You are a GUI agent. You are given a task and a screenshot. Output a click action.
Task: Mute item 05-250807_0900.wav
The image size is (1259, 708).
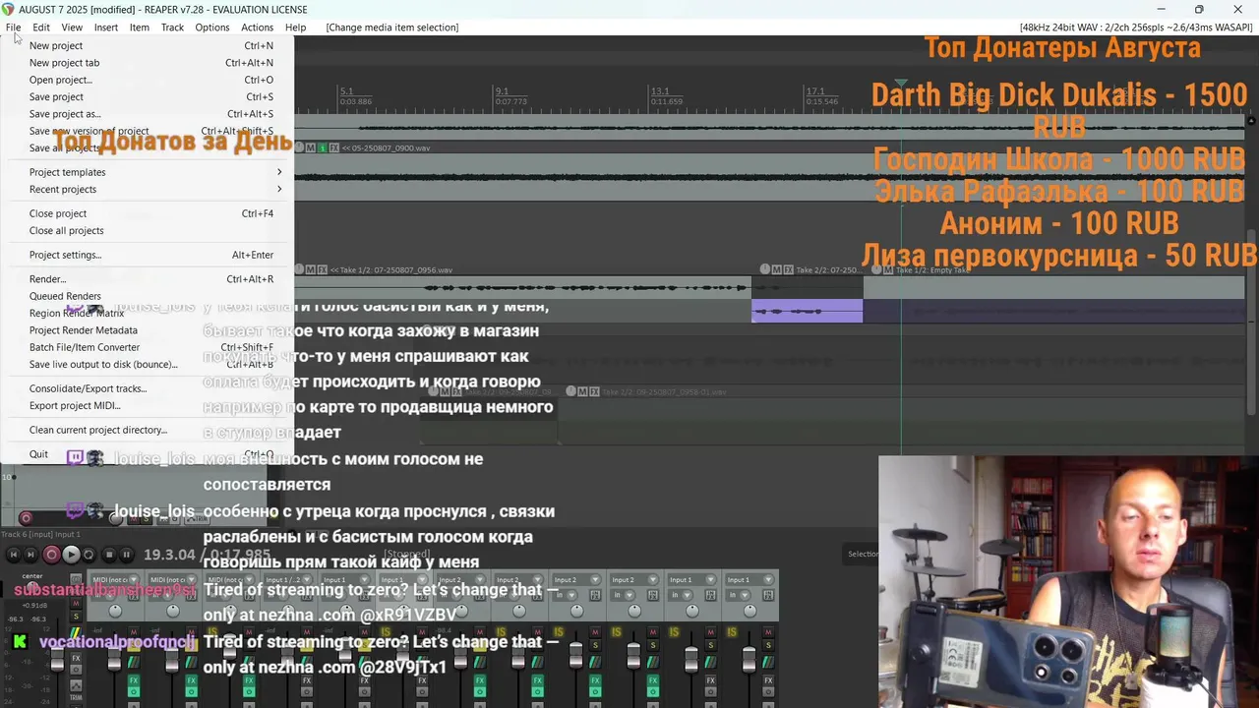click(x=311, y=147)
